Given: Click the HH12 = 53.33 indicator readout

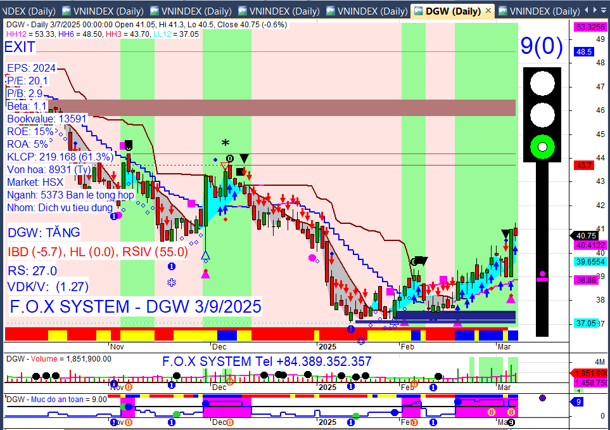Looking at the screenshot, I should point(30,34).
